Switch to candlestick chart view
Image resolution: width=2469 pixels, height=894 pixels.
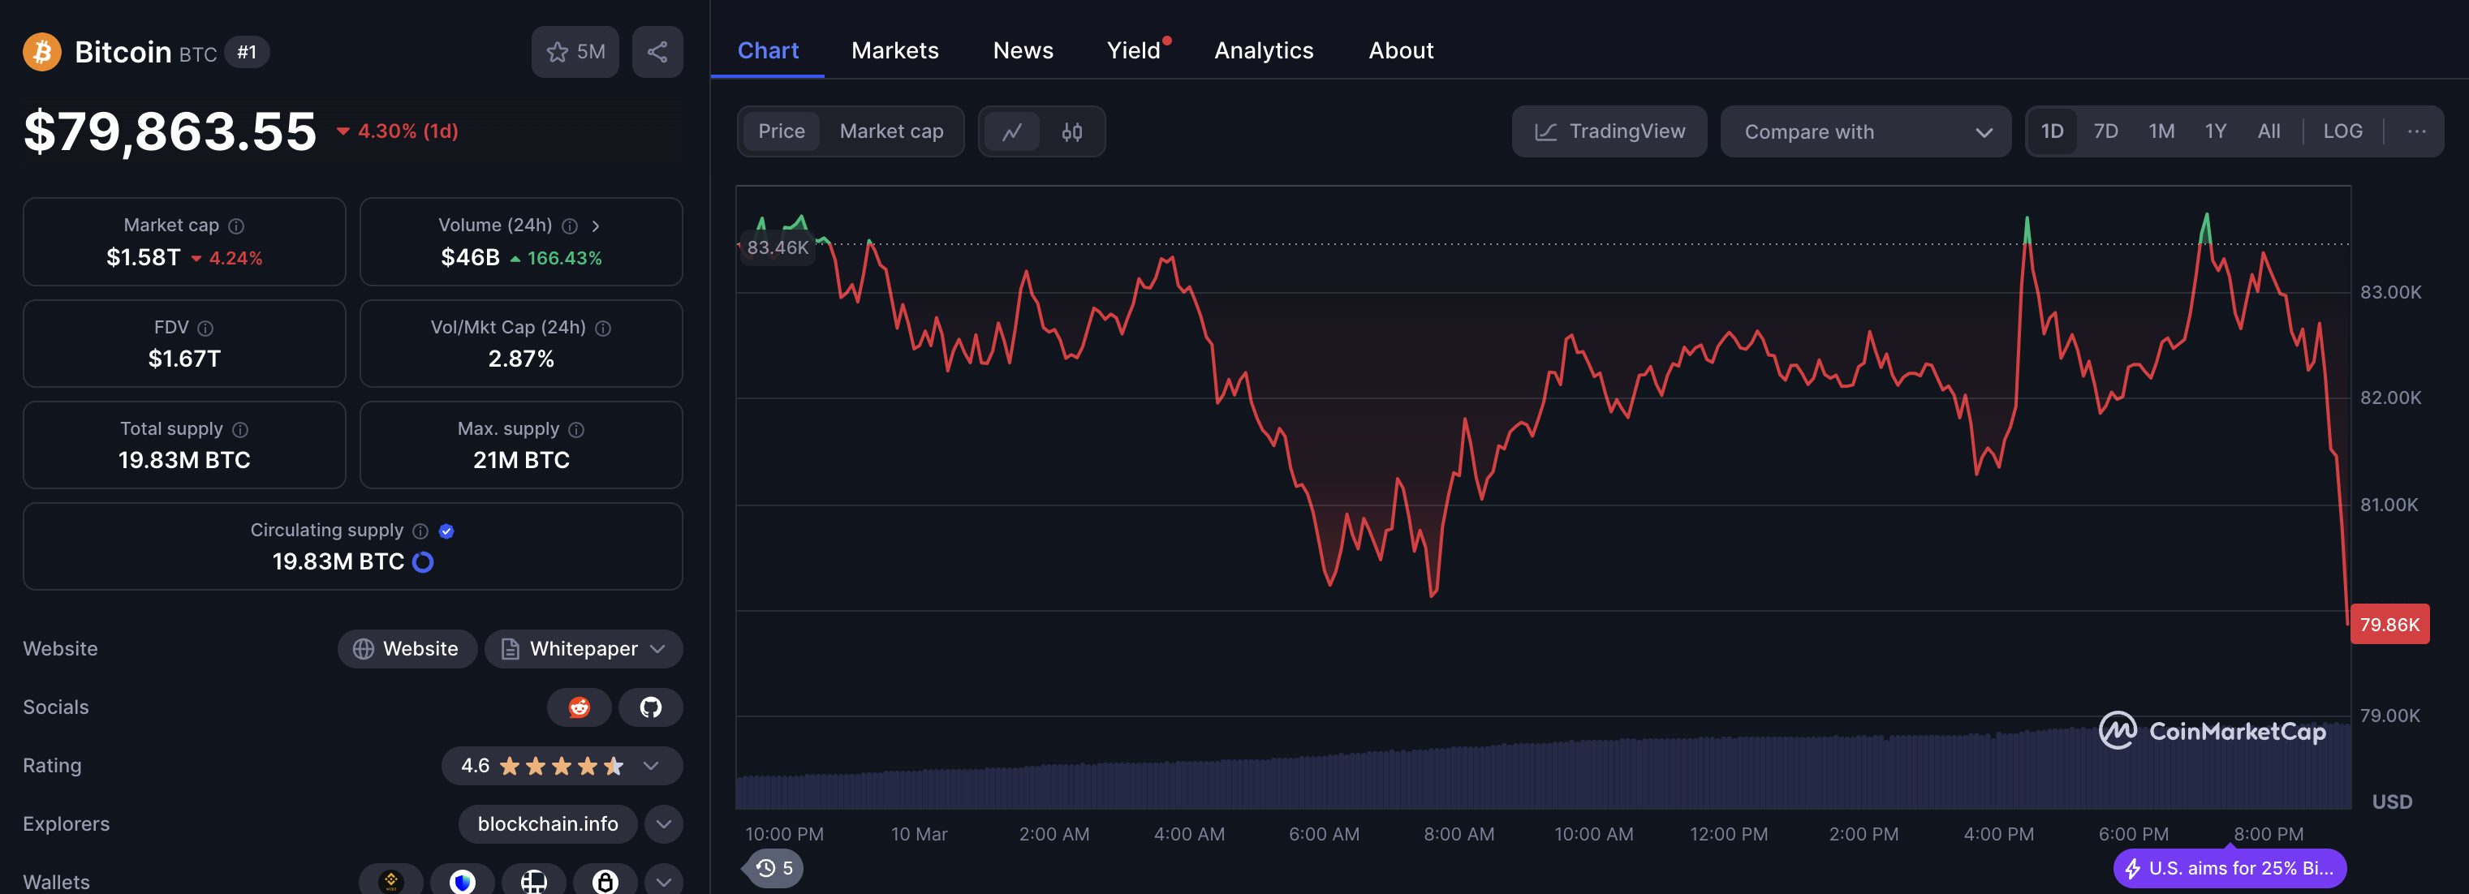pyautogui.click(x=1072, y=131)
